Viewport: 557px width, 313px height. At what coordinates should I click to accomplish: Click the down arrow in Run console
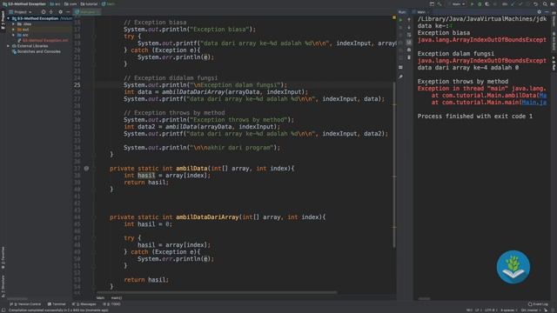point(409,27)
